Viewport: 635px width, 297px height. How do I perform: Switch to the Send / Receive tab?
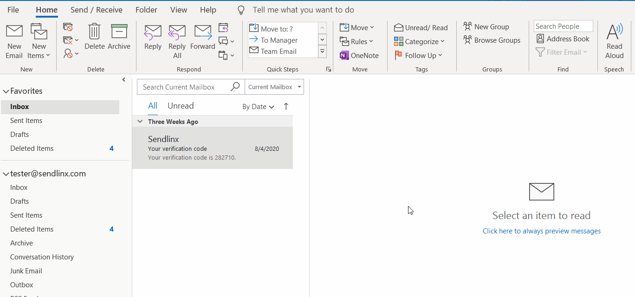click(97, 10)
